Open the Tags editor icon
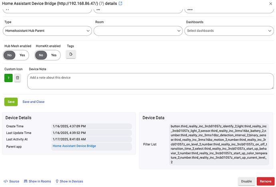The width and height of the screenshot is (276, 187). click(71, 54)
